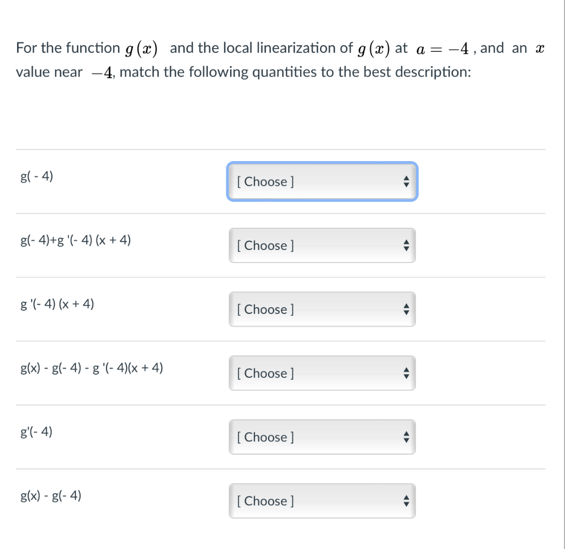The image size is (565, 549).
Task: Open the dropdown for g(x) - g(-4) - g'(-4)(x + 4)
Action: pyautogui.click(x=322, y=373)
